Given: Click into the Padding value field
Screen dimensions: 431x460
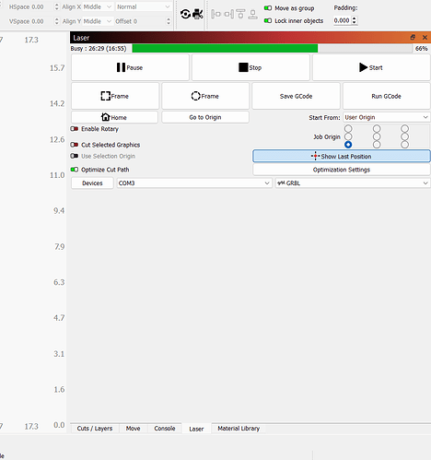Looking at the screenshot, I should point(342,20).
